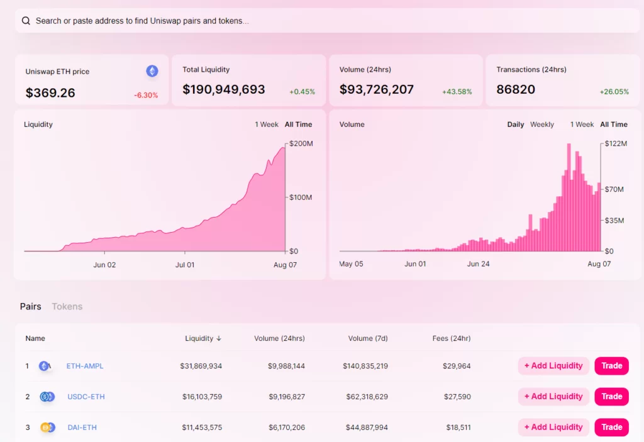The image size is (644, 442).
Task: Trade the USDC-ETH pair
Action: point(611,396)
